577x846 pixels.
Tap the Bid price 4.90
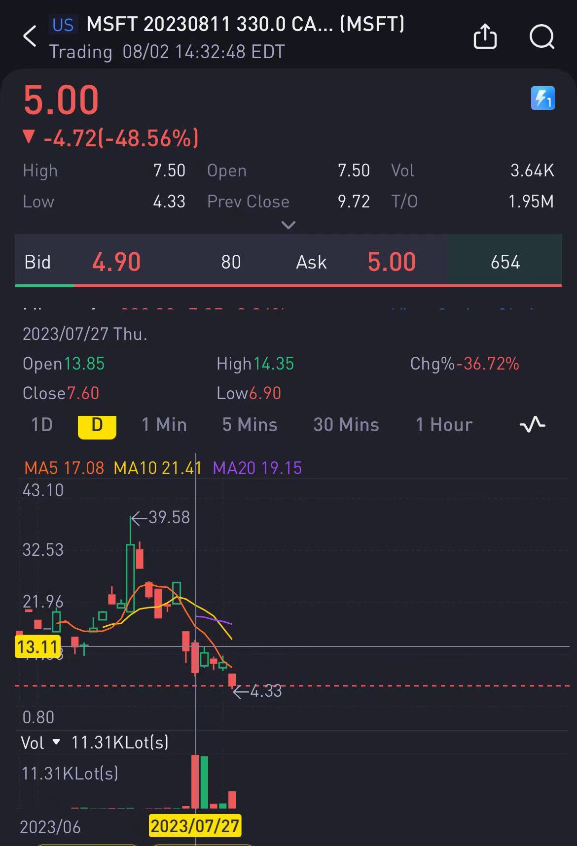pyautogui.click(x=116, y=262)
